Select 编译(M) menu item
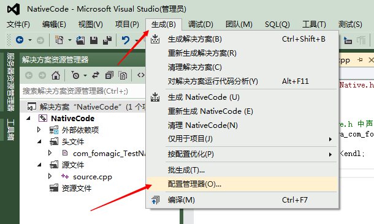Screen dimensions: 374x224 tap(242, 200)
